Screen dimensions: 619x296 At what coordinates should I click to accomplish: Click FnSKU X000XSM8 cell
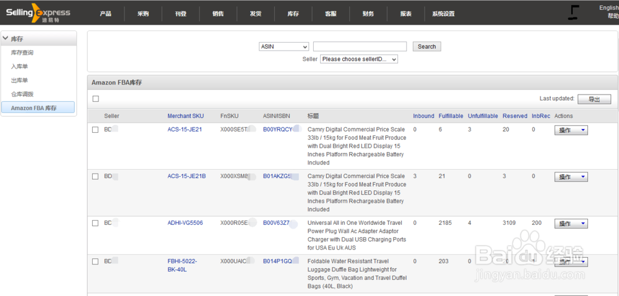coord(234,176)
